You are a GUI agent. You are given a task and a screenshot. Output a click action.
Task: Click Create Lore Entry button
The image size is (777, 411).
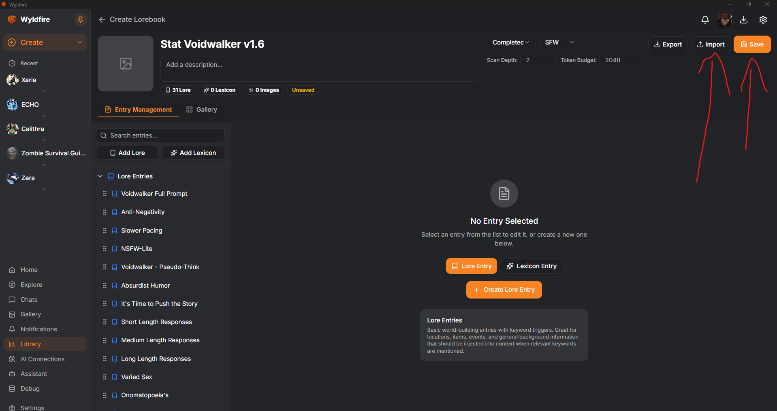coord(504,290)
